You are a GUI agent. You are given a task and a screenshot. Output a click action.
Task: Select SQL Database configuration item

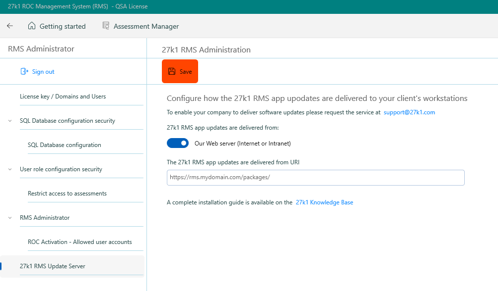[65, 145]
